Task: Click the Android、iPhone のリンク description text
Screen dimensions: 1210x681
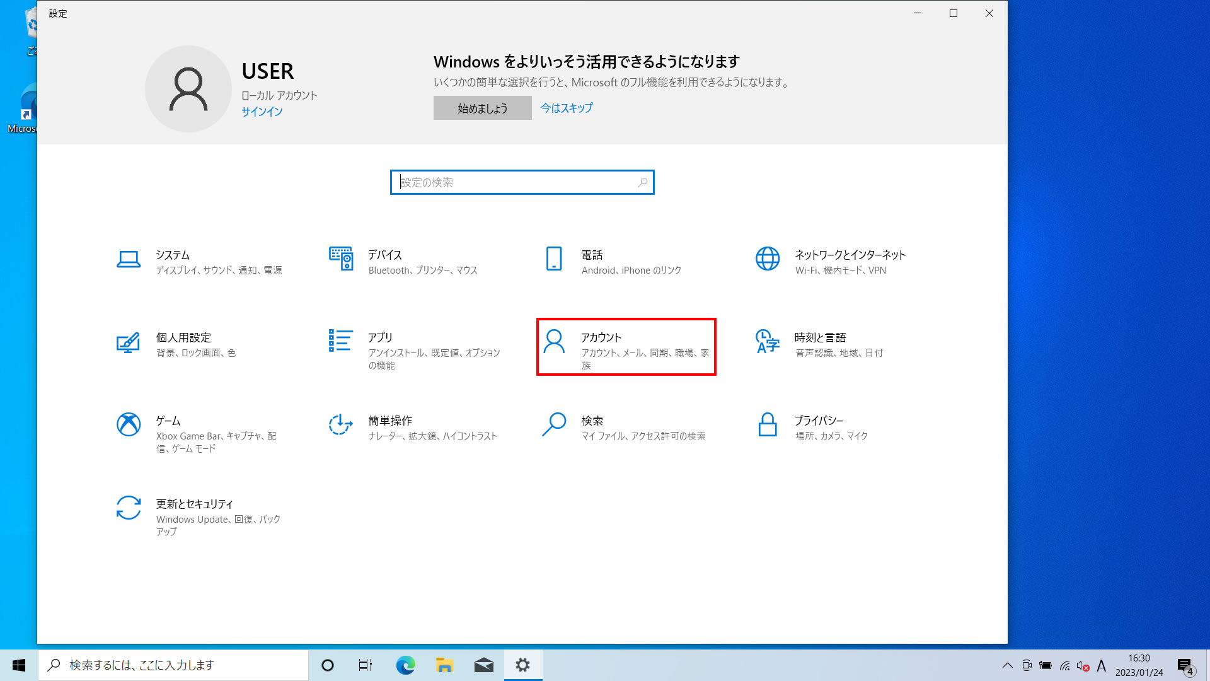Action: pos(631,271)
